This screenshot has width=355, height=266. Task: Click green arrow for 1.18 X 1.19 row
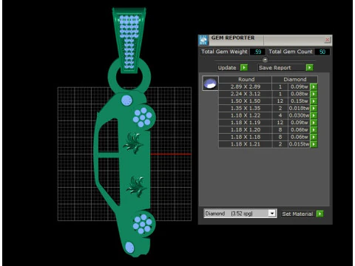[314, 123]
